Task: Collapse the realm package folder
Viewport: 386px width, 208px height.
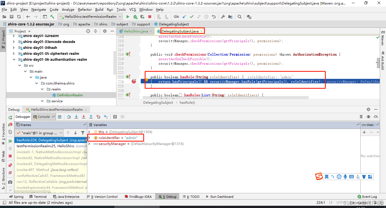Action: pyautogui.click(x=42, y=89)
